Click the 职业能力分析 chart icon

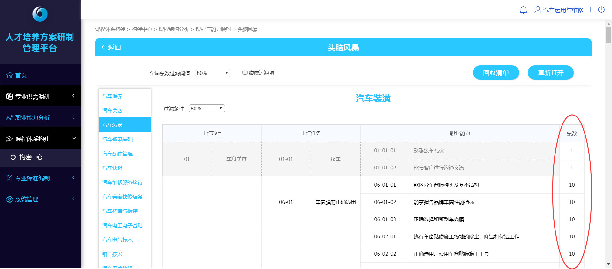10,118
